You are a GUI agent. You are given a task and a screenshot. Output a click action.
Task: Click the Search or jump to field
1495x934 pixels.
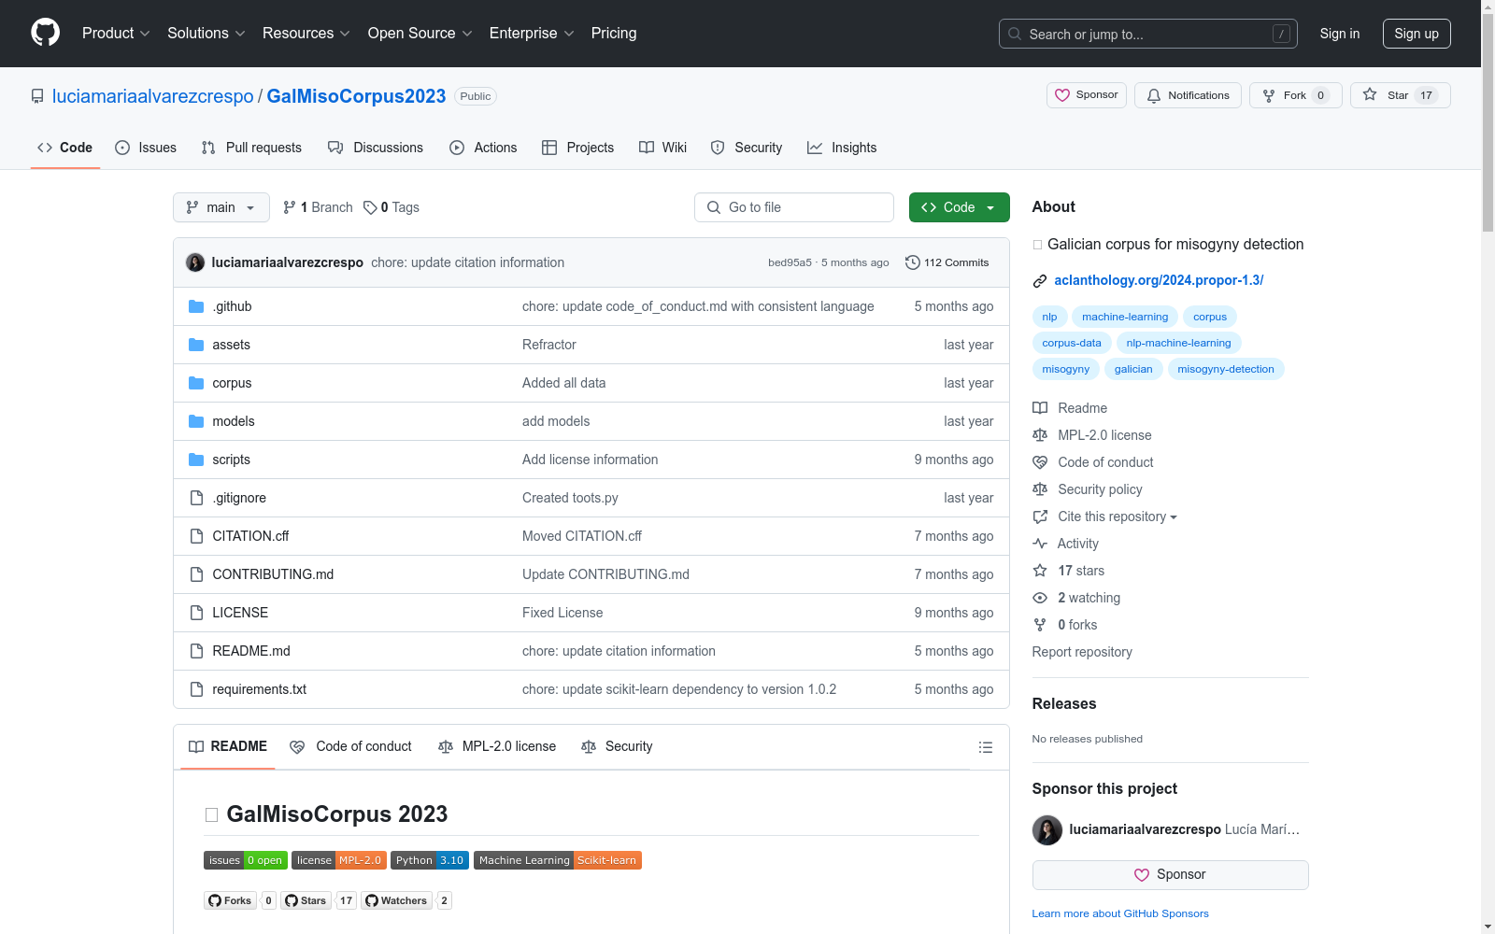(x=1148, y=34)
